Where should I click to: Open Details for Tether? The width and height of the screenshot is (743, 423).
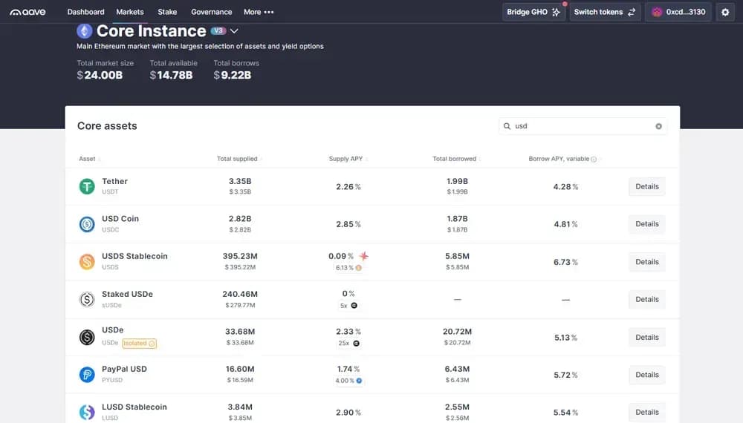(x=647, y=186)
